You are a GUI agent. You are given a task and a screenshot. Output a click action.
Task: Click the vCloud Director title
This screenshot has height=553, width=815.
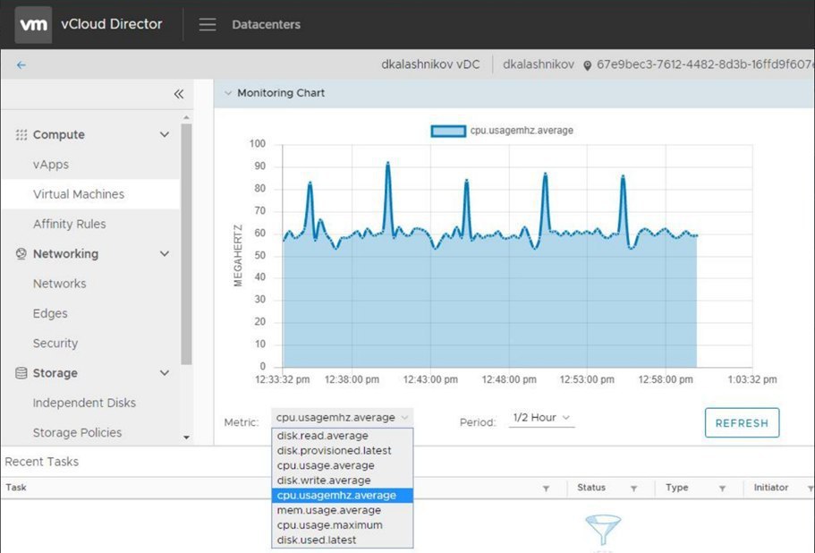[111, 24]
